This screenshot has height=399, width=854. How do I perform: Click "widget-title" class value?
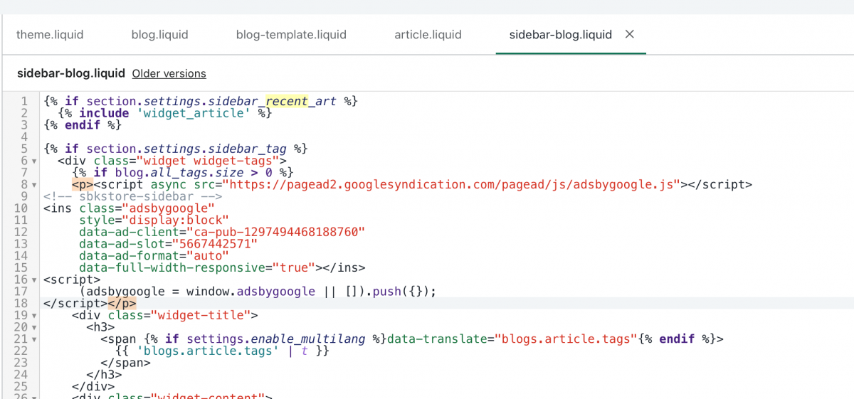pyautogui.click(x=200, y=315)
